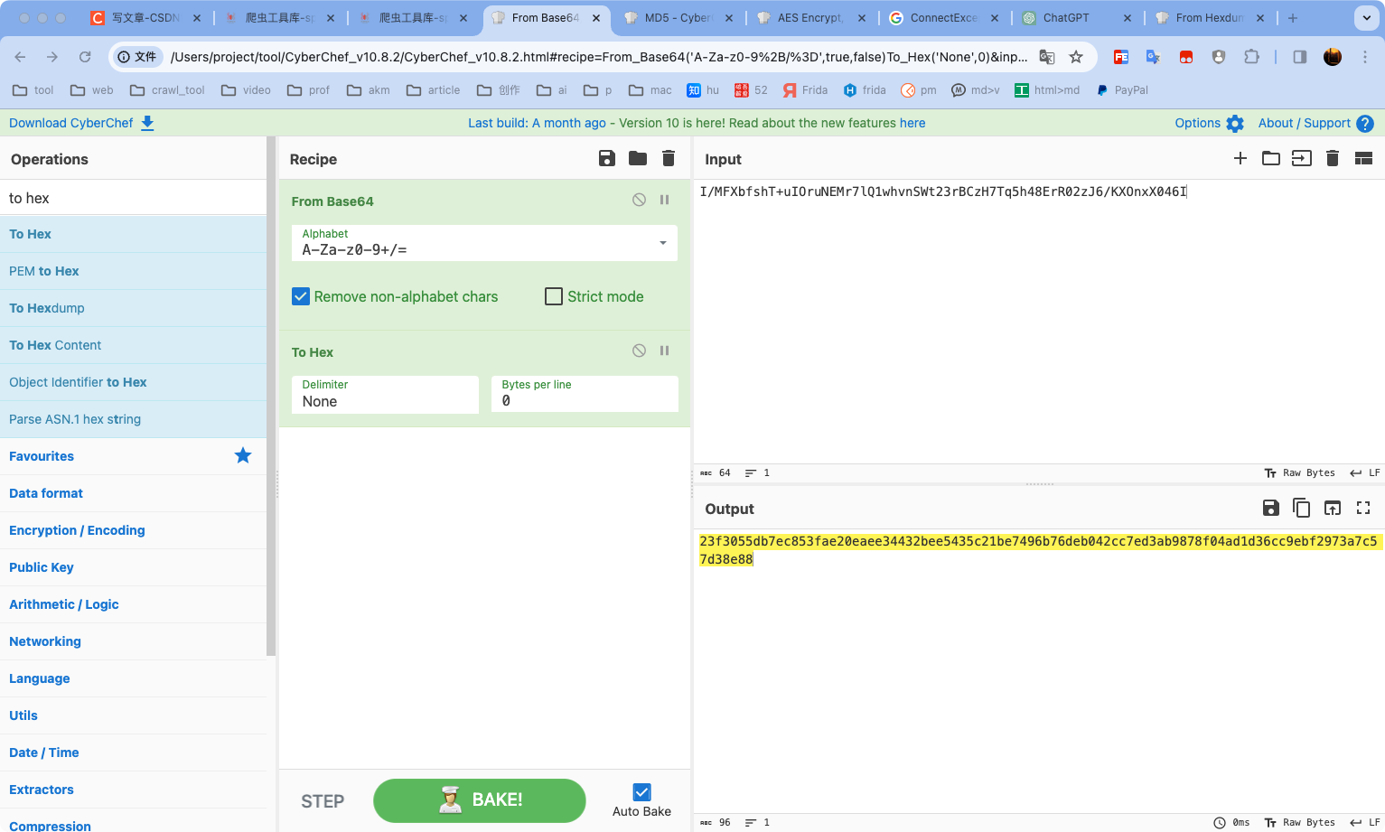Set a breakpoint on To Hex
This screenshot has height=832, width=1385.
(664, 351)
